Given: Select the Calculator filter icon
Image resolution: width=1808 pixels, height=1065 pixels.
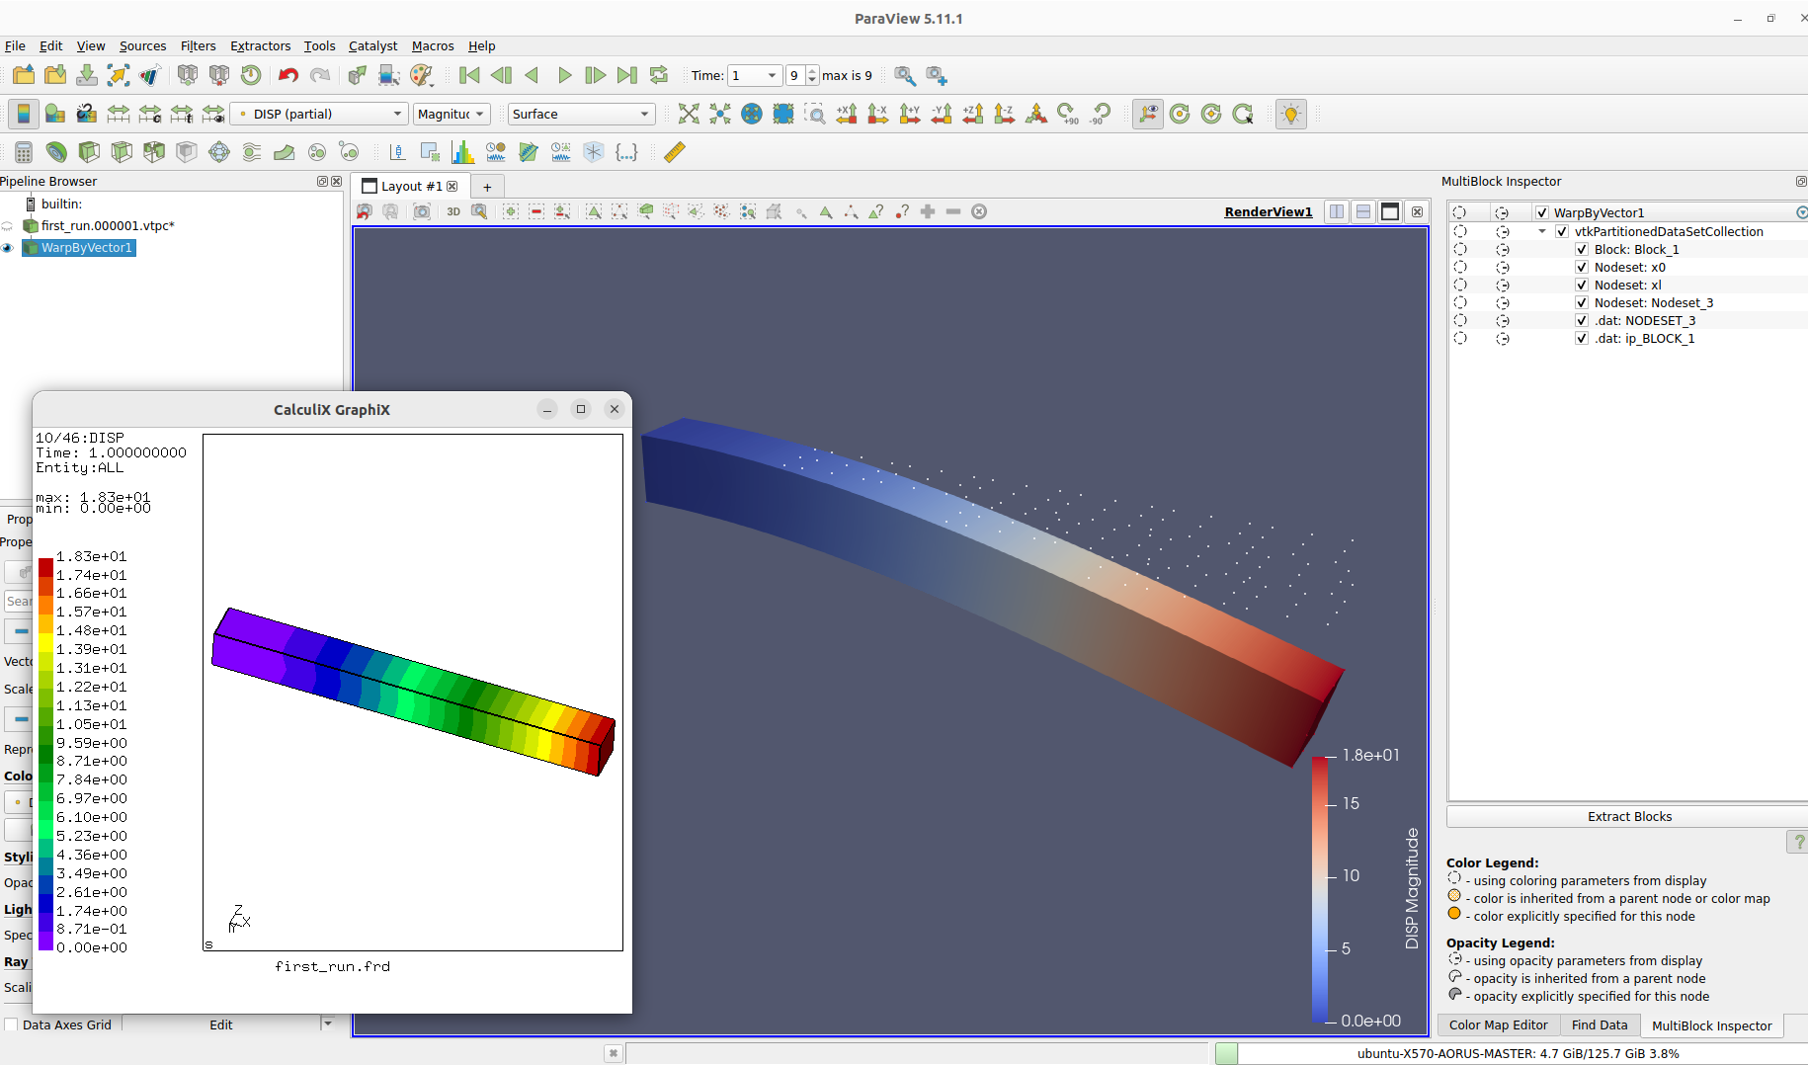Looking at the screenshot, I should tap(23, 151).
